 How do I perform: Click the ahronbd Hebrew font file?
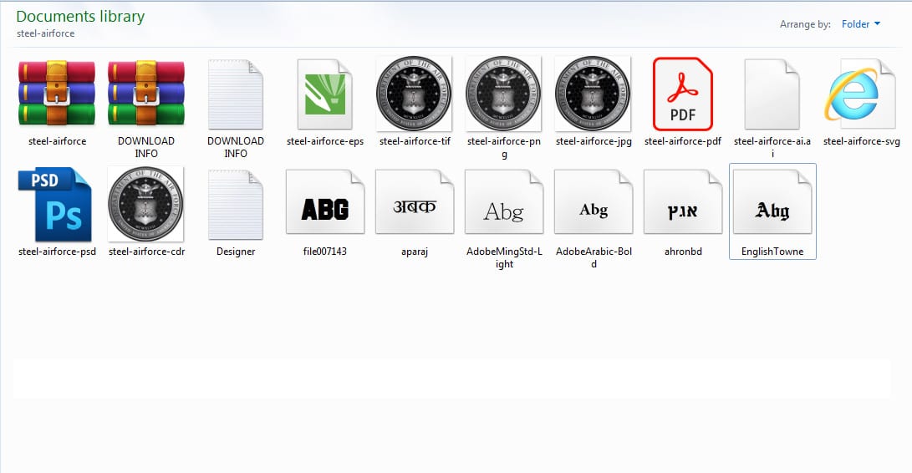683,204
